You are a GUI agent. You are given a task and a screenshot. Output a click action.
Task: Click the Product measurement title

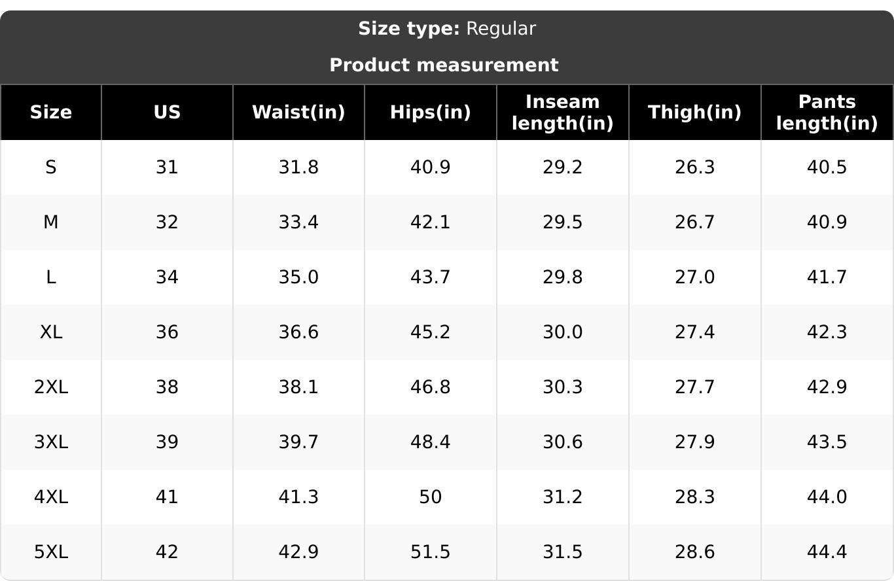coord(444,65)
